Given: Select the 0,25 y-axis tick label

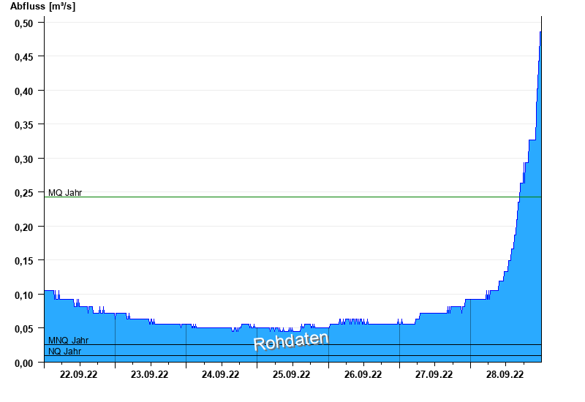Looking at the screenshot, I should coord(25,193).
